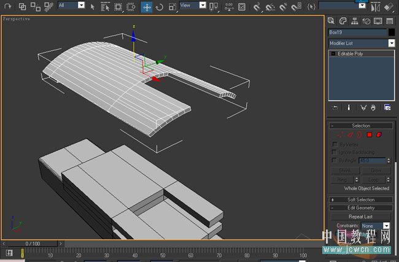Open the Constraints None dropdown
This screenshot has width=399, height=262.
[386, 226]
